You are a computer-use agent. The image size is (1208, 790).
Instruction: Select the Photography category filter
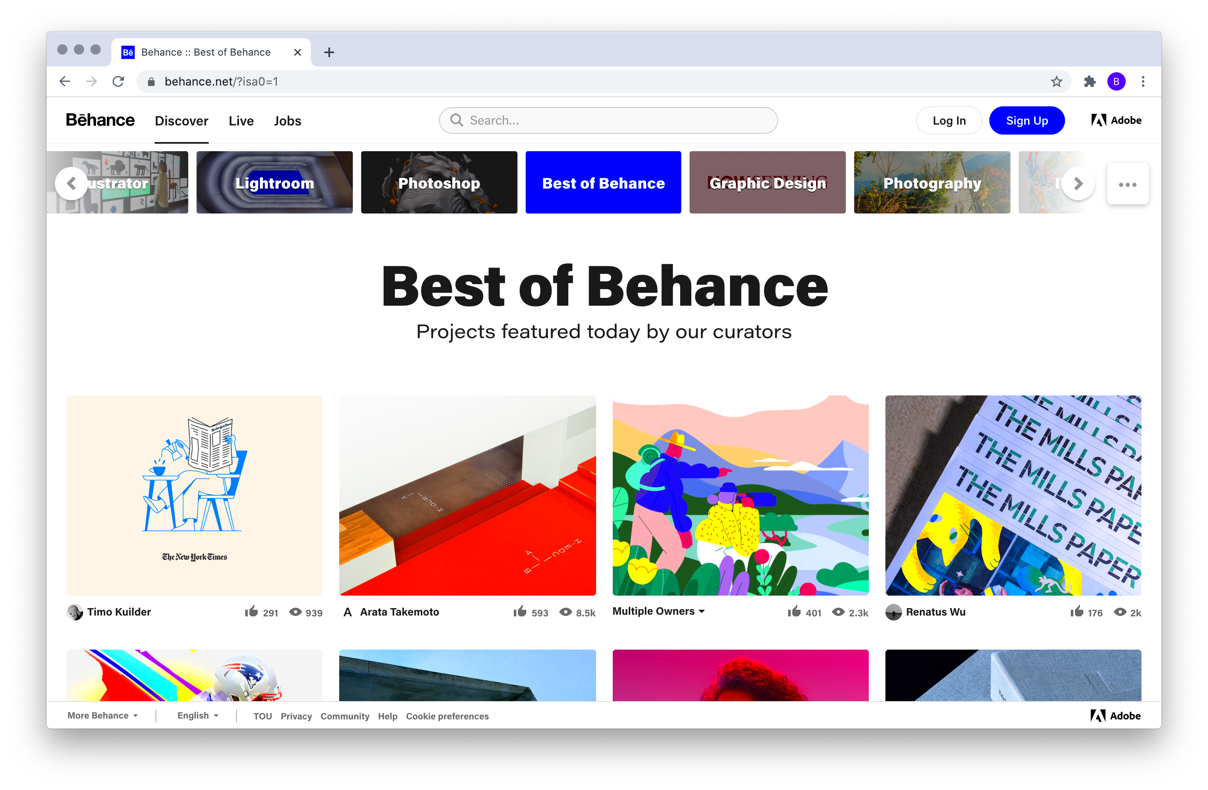933,182
